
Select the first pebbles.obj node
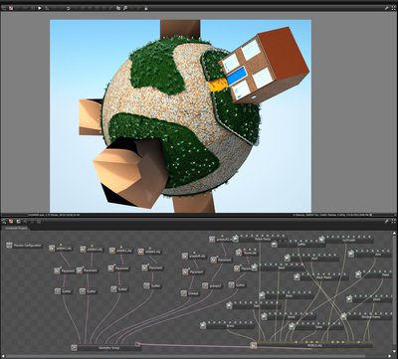pos(61,248)
